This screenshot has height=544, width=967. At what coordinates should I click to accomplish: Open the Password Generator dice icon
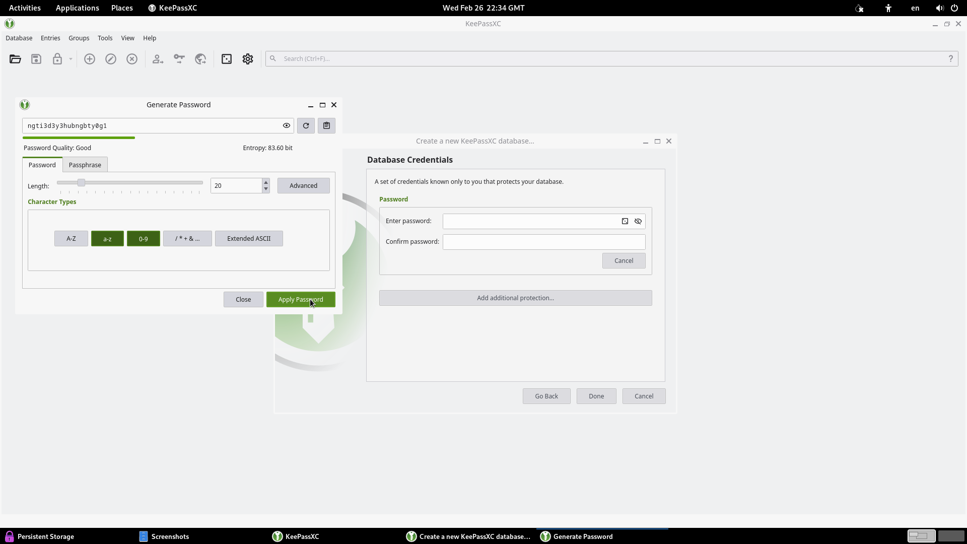coord(227,59)
